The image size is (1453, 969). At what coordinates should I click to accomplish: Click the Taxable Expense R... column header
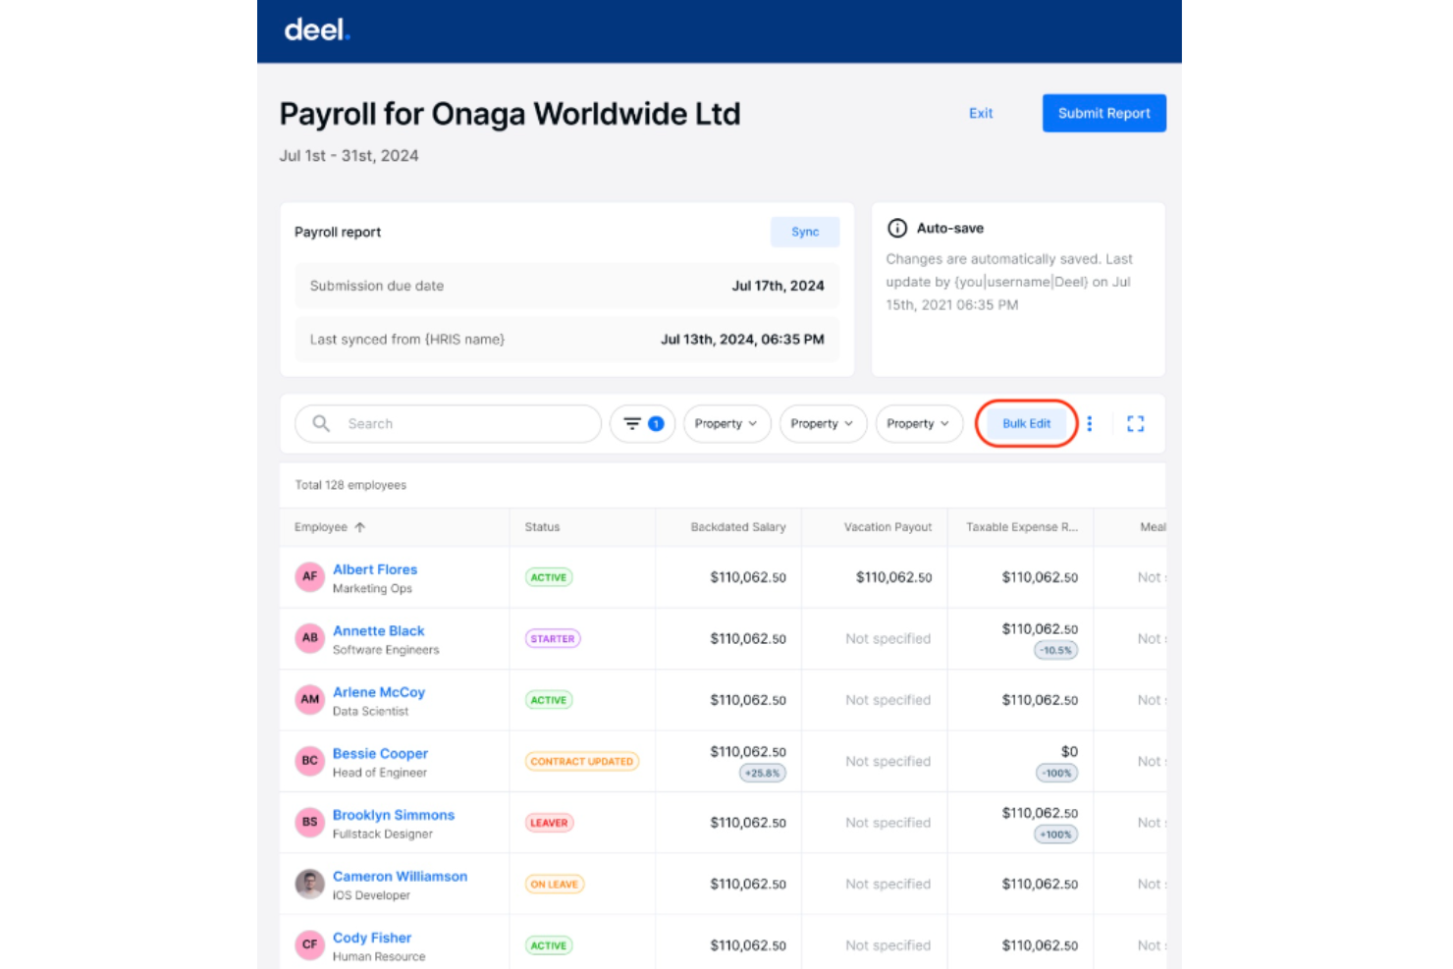[x=1022, y=527]
